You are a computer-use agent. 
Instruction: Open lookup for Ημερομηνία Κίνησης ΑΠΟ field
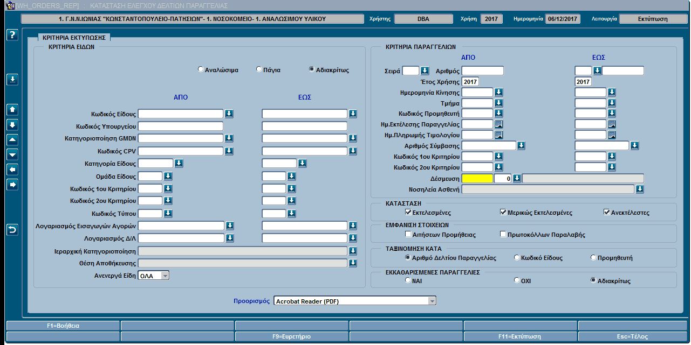point(499,93)
